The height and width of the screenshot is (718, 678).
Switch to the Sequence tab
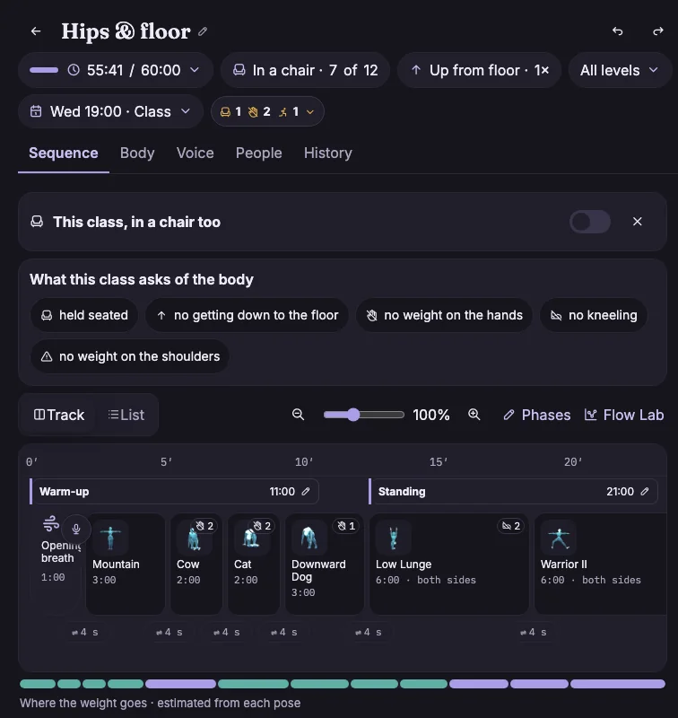63,153
